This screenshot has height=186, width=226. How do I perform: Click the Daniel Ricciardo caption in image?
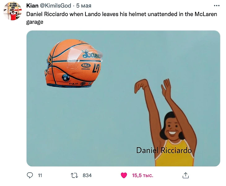point(164,150)
